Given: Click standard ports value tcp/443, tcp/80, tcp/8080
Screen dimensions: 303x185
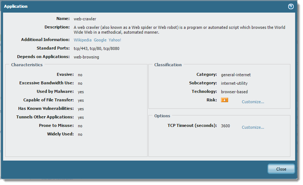Looking at the screenshot, I should point(96,48).
